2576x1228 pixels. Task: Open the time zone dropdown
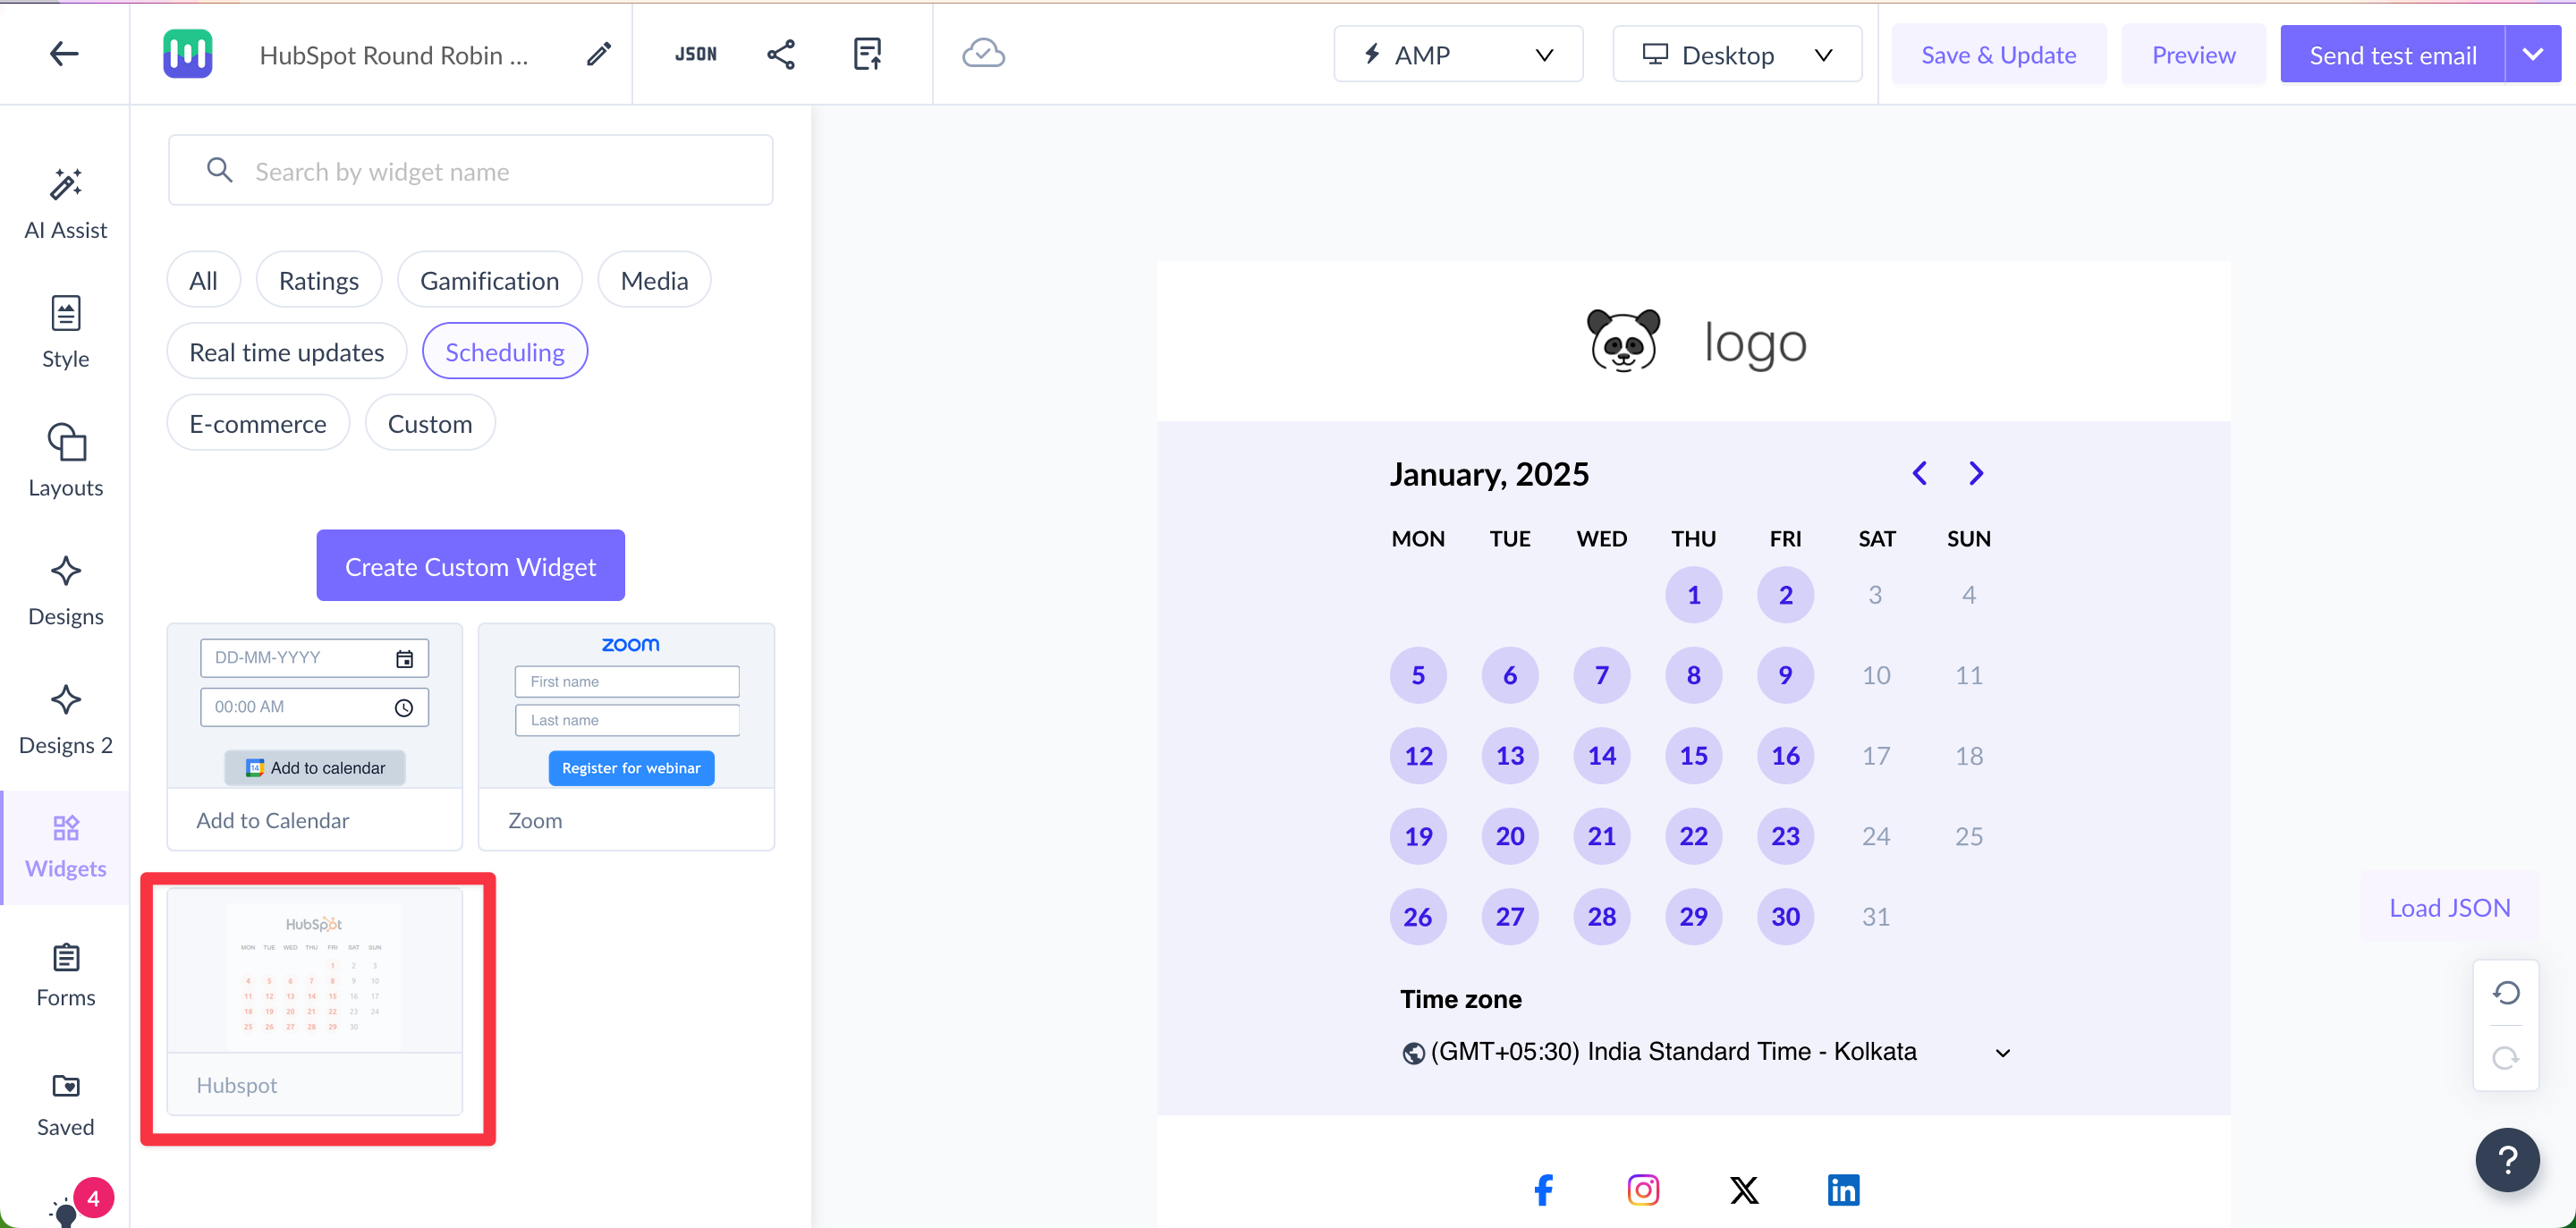pyautogui.click(x=1706, y=1052)
